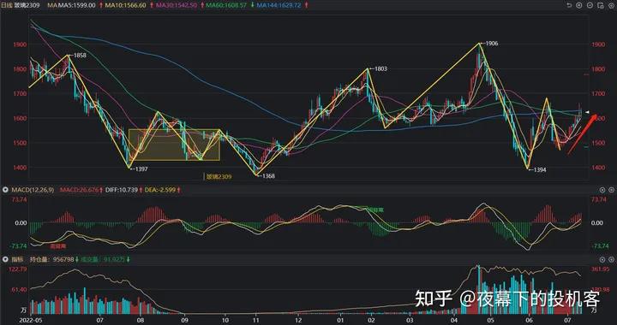Click the 04 month tick on time axis
This screenshot has height=325, width=617.
coord(454,321)
